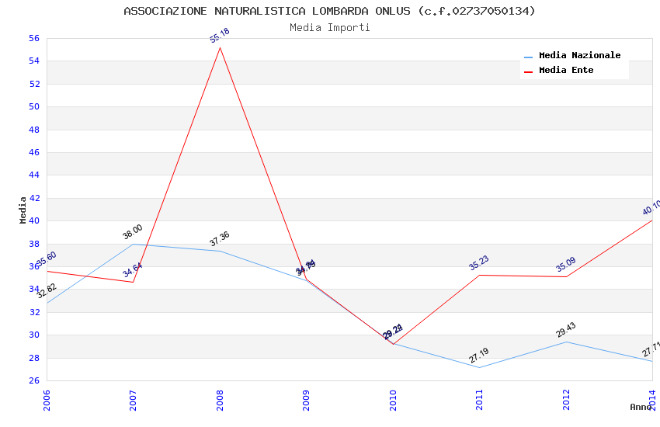Select the 2008 x-axis year label

[220, 400]
